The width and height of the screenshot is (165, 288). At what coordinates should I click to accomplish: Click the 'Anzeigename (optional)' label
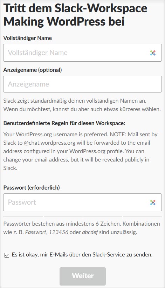pyautogui.click(x=33, y=70)
